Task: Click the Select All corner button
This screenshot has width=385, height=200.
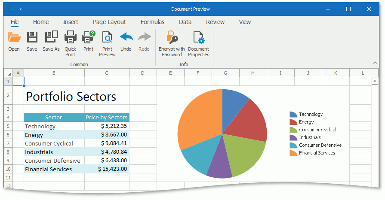Action: point(8,73)
